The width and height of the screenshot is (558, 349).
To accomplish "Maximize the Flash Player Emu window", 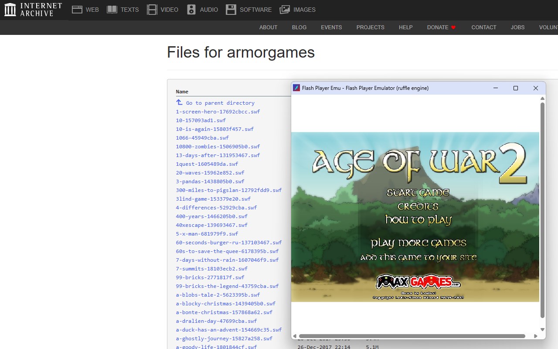I will (516, 88).
